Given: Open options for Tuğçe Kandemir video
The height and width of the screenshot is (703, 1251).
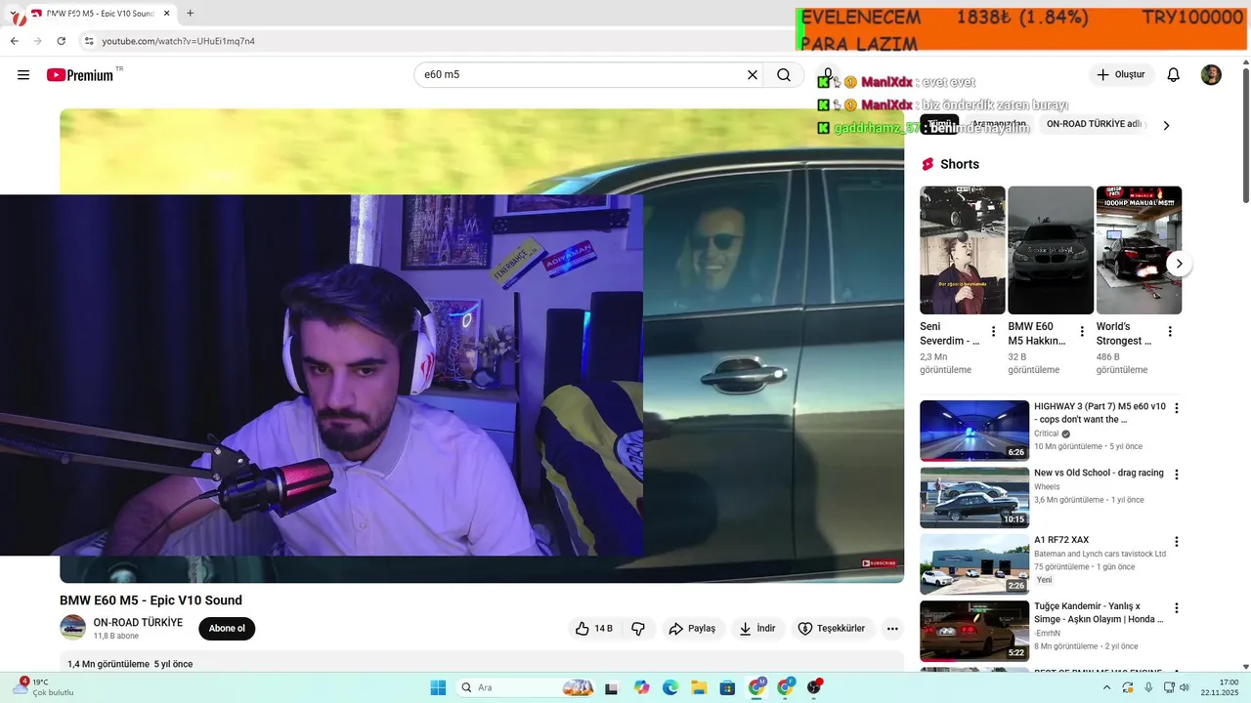Looking at the screenshot, I should click(1177, 608).
